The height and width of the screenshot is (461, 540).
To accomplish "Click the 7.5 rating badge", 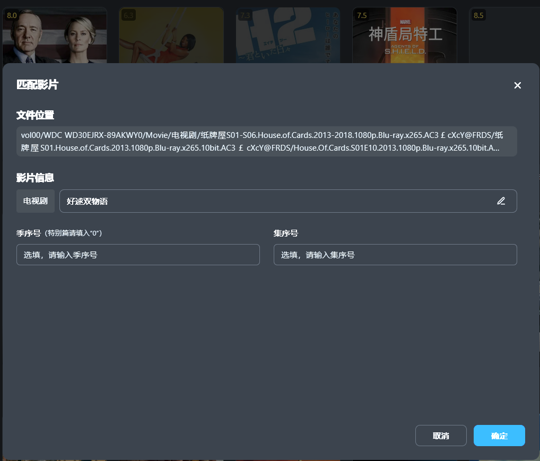I will [x=362, y=15].
